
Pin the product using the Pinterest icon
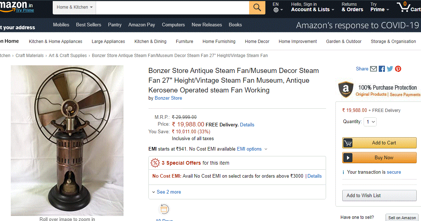click(398, 69)
